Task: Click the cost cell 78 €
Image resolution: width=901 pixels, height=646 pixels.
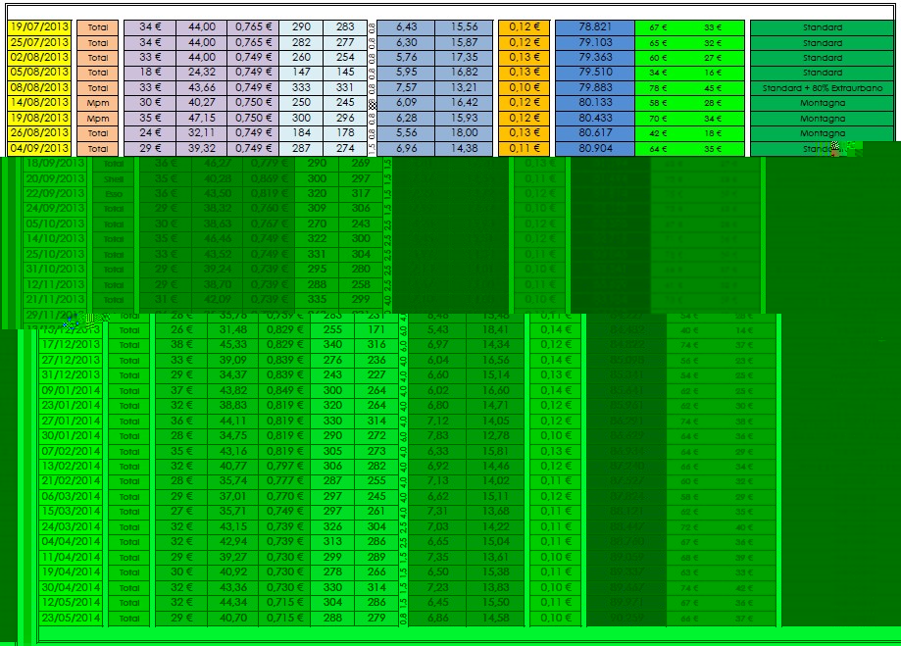Action: (658, 88)
